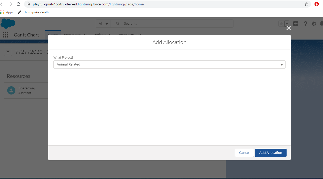Open the What Project dropdown

(169, 64)
